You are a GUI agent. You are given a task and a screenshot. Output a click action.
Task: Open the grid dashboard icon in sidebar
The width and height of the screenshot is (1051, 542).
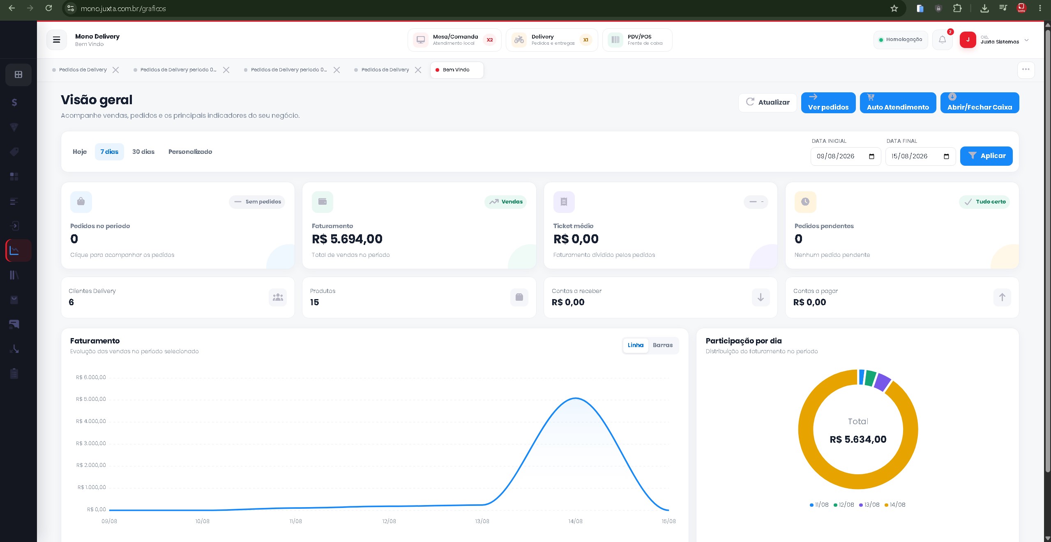click(18, 75)
